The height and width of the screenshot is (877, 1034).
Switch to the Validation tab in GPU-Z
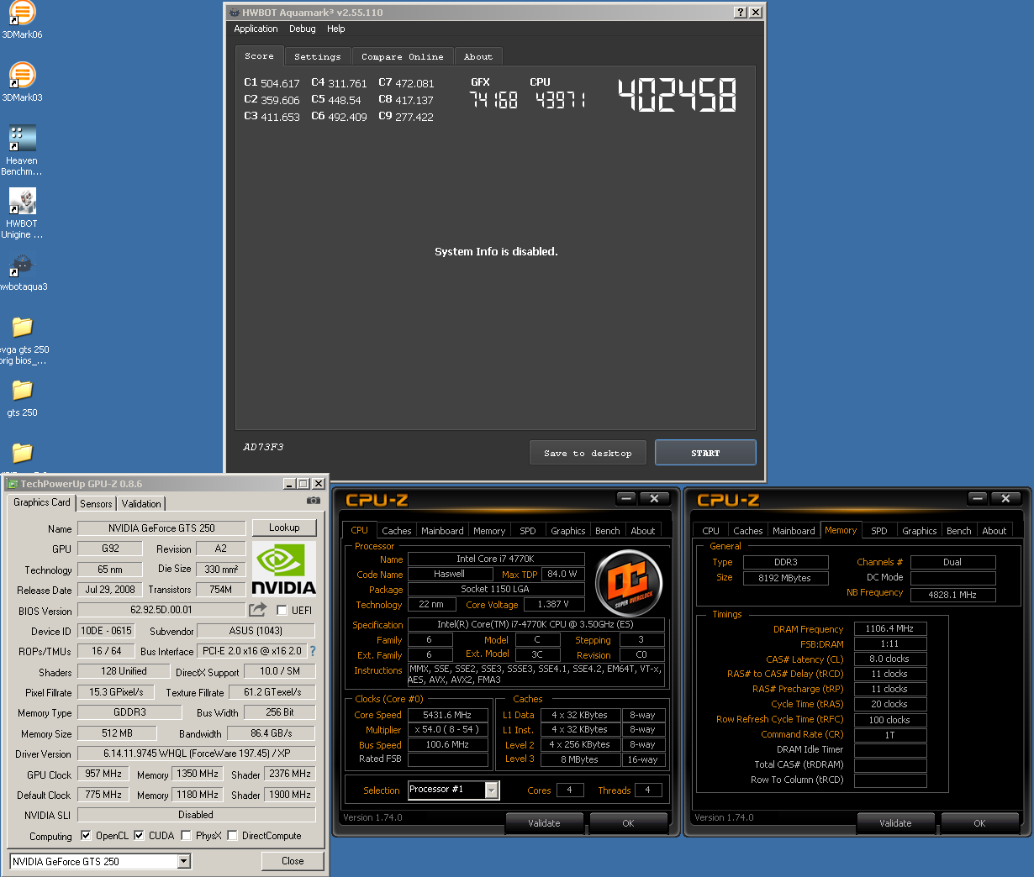141,503
